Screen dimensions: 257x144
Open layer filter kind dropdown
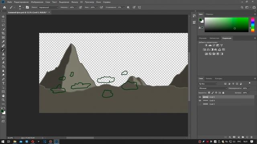(208, 84)
